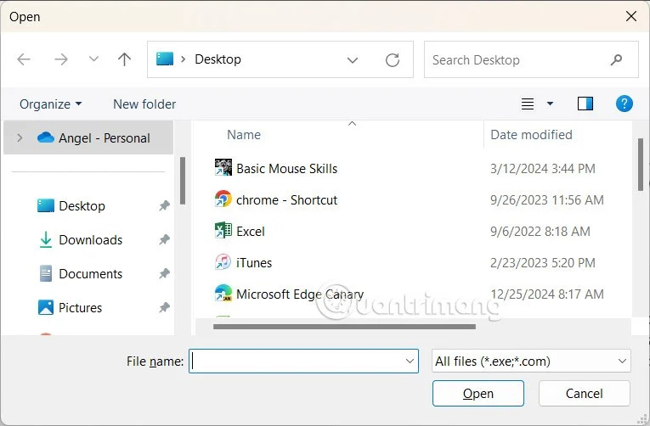
Task: Click the magnifier search icon
Action: (616, 59)
